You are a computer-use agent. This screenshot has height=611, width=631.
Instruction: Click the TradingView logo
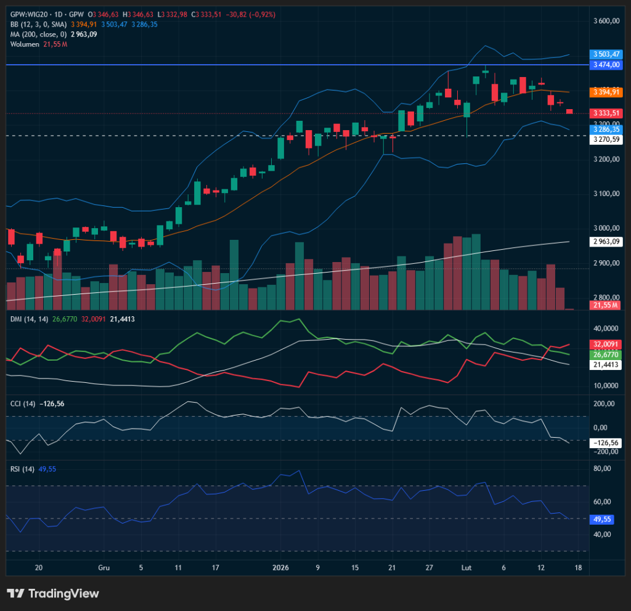coord(52,593)
